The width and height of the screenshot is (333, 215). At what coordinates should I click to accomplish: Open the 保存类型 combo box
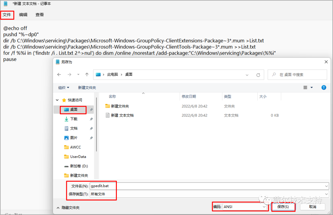209,194
